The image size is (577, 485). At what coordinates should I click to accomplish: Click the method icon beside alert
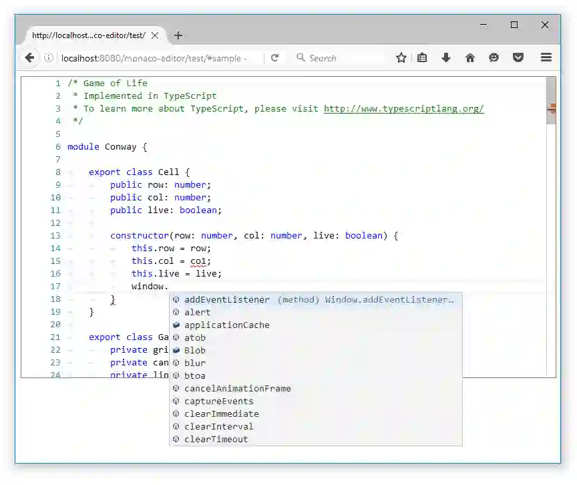pos(176,312)
